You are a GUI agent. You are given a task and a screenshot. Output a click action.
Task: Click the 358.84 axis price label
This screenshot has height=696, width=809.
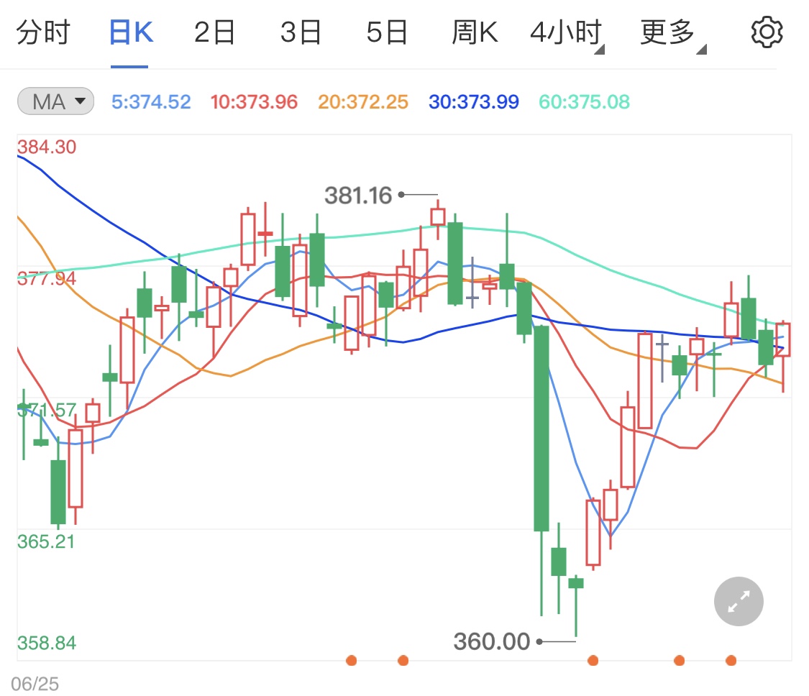click(x=47, y=643)
